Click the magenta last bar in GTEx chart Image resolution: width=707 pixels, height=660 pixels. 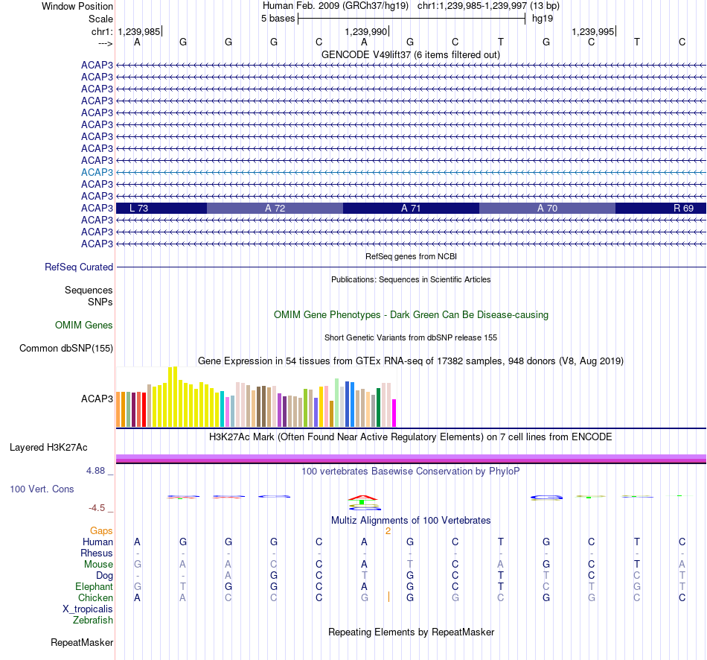pos(394,413)
